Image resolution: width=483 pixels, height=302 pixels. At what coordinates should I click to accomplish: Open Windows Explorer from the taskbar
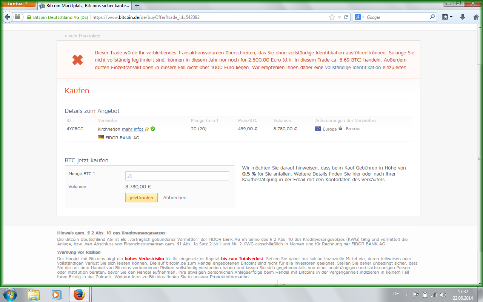tap(34, 294)
